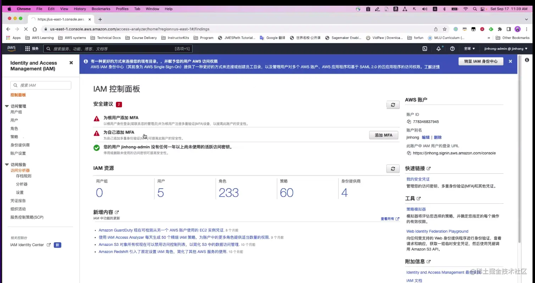The width and height of the screenshot is (535, 283).
Task: Refresh the security recommendations section
Action: [x=393, y=105]
